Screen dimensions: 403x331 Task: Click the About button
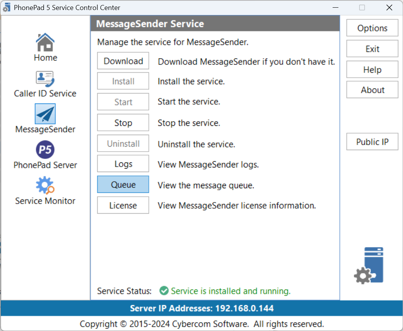[x=372, y=90]
